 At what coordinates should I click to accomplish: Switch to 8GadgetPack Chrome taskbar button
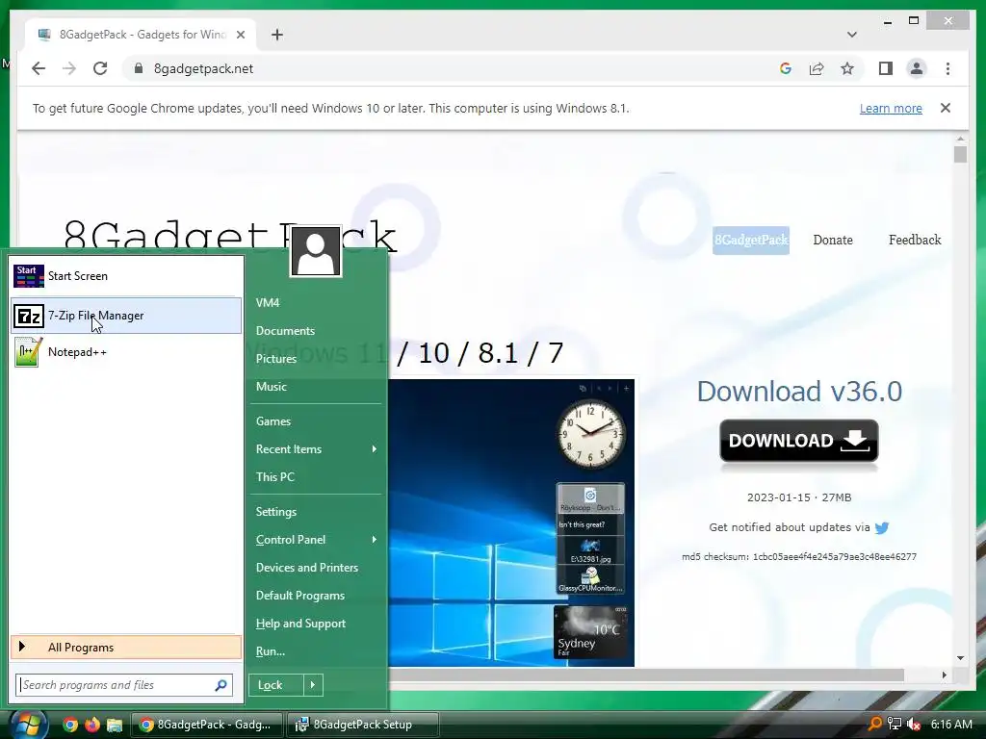[207, 725]
